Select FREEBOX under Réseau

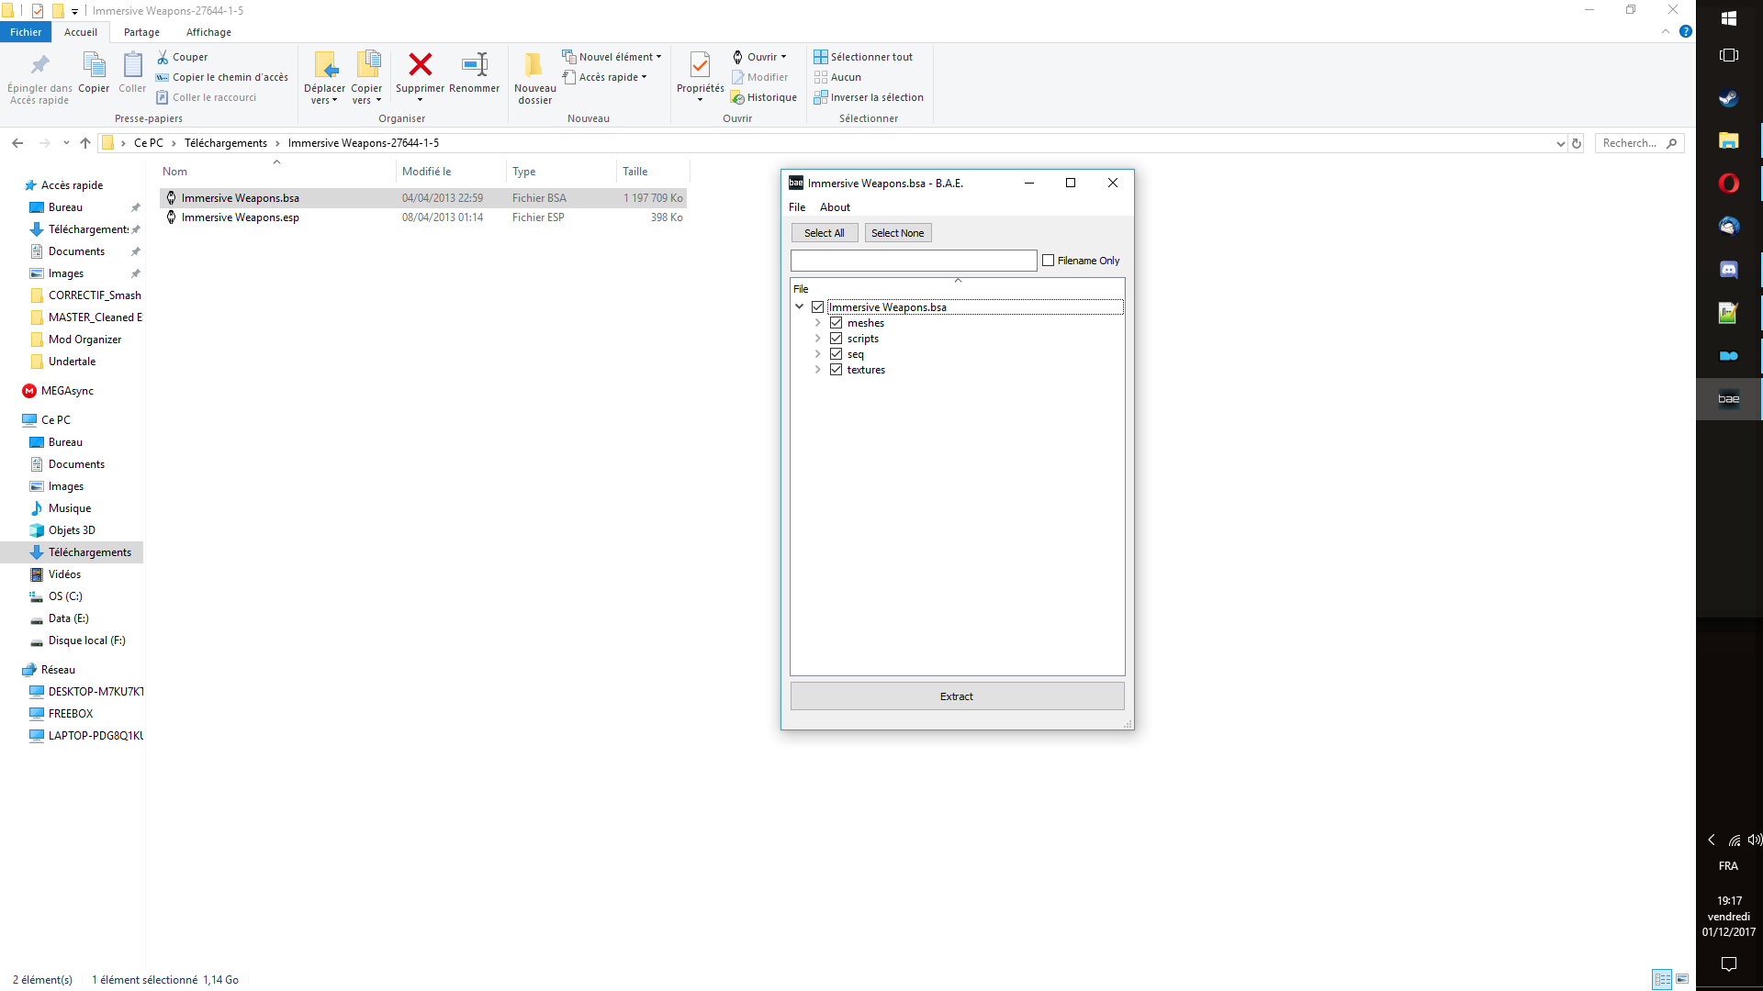(71, 714)
